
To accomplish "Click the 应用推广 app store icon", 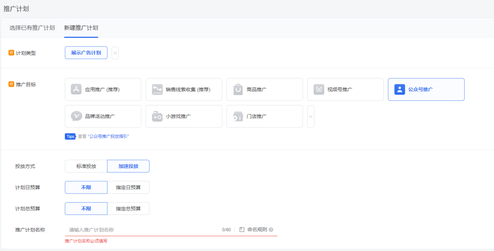I will tap(76, 89).
